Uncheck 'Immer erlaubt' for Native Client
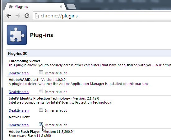Screen dimensions: 171x140 [41, 124]
